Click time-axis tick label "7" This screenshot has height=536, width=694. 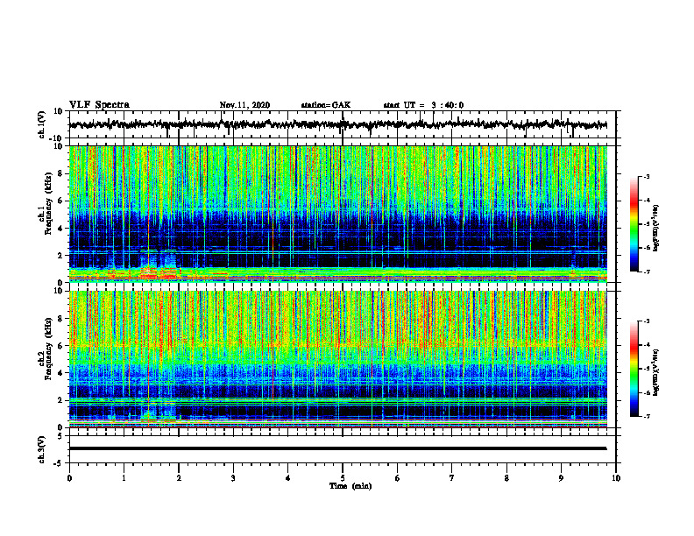[452, 478]
